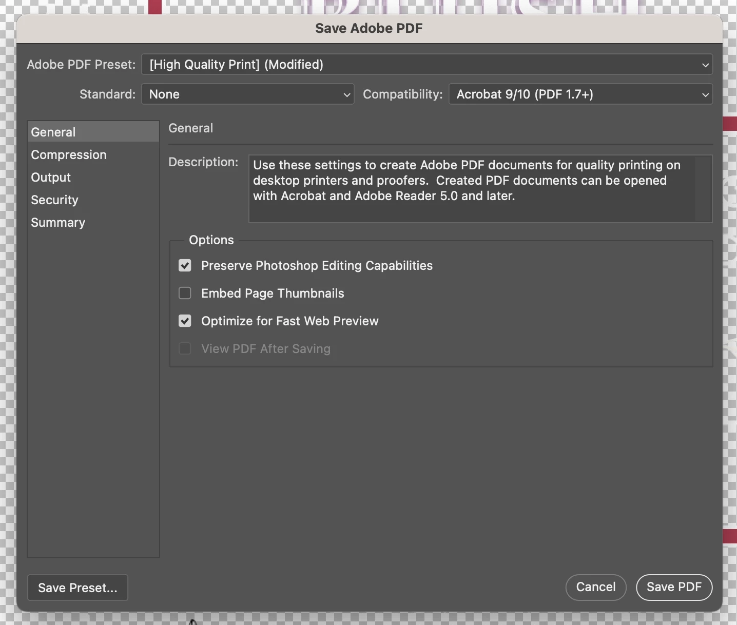Open the Standard dropdown set to None
Image resolution: width=737 pixels, height=625 pixels.
[x=247, y=94]
